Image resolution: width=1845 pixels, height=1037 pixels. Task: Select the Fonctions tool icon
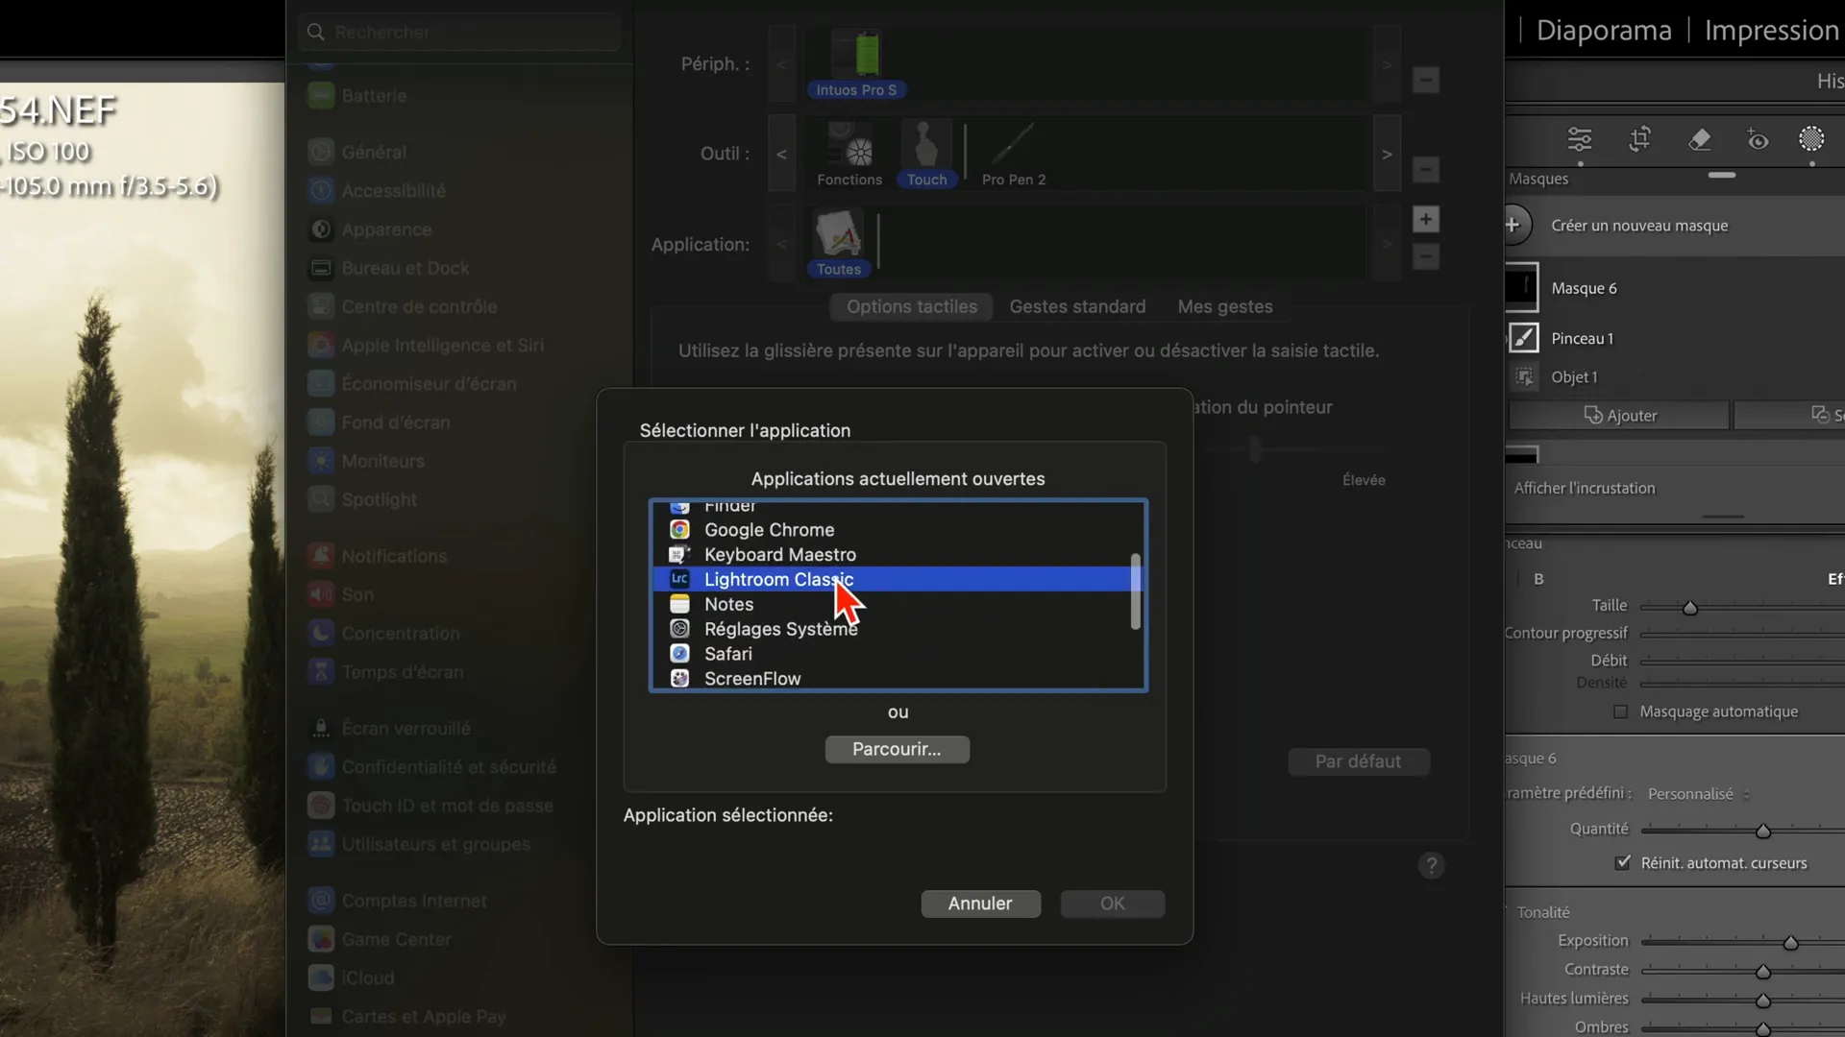tap(849, 154)
